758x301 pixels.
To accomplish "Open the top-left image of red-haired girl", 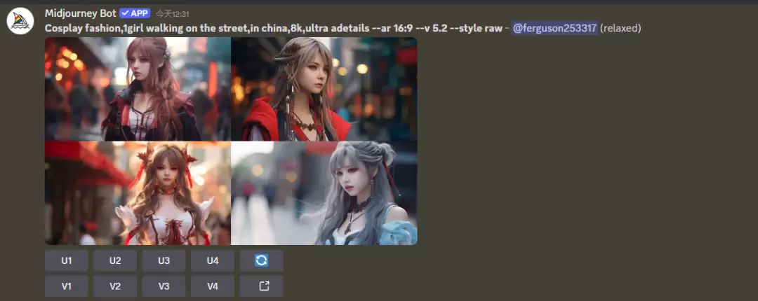I will point(138,89).
